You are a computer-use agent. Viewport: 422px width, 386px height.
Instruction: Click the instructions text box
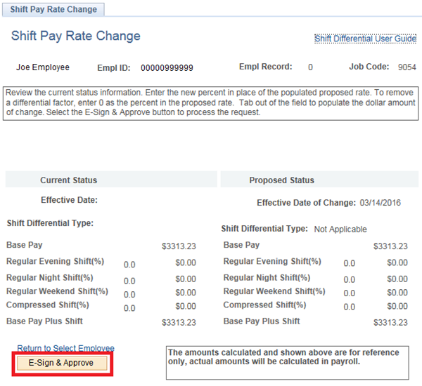211,102
